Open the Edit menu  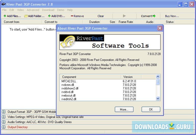12,10
